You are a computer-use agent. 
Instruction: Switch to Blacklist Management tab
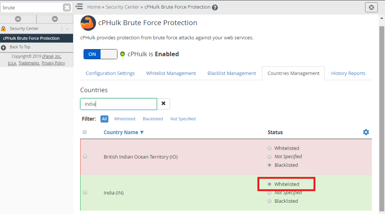tap(231, 73)
